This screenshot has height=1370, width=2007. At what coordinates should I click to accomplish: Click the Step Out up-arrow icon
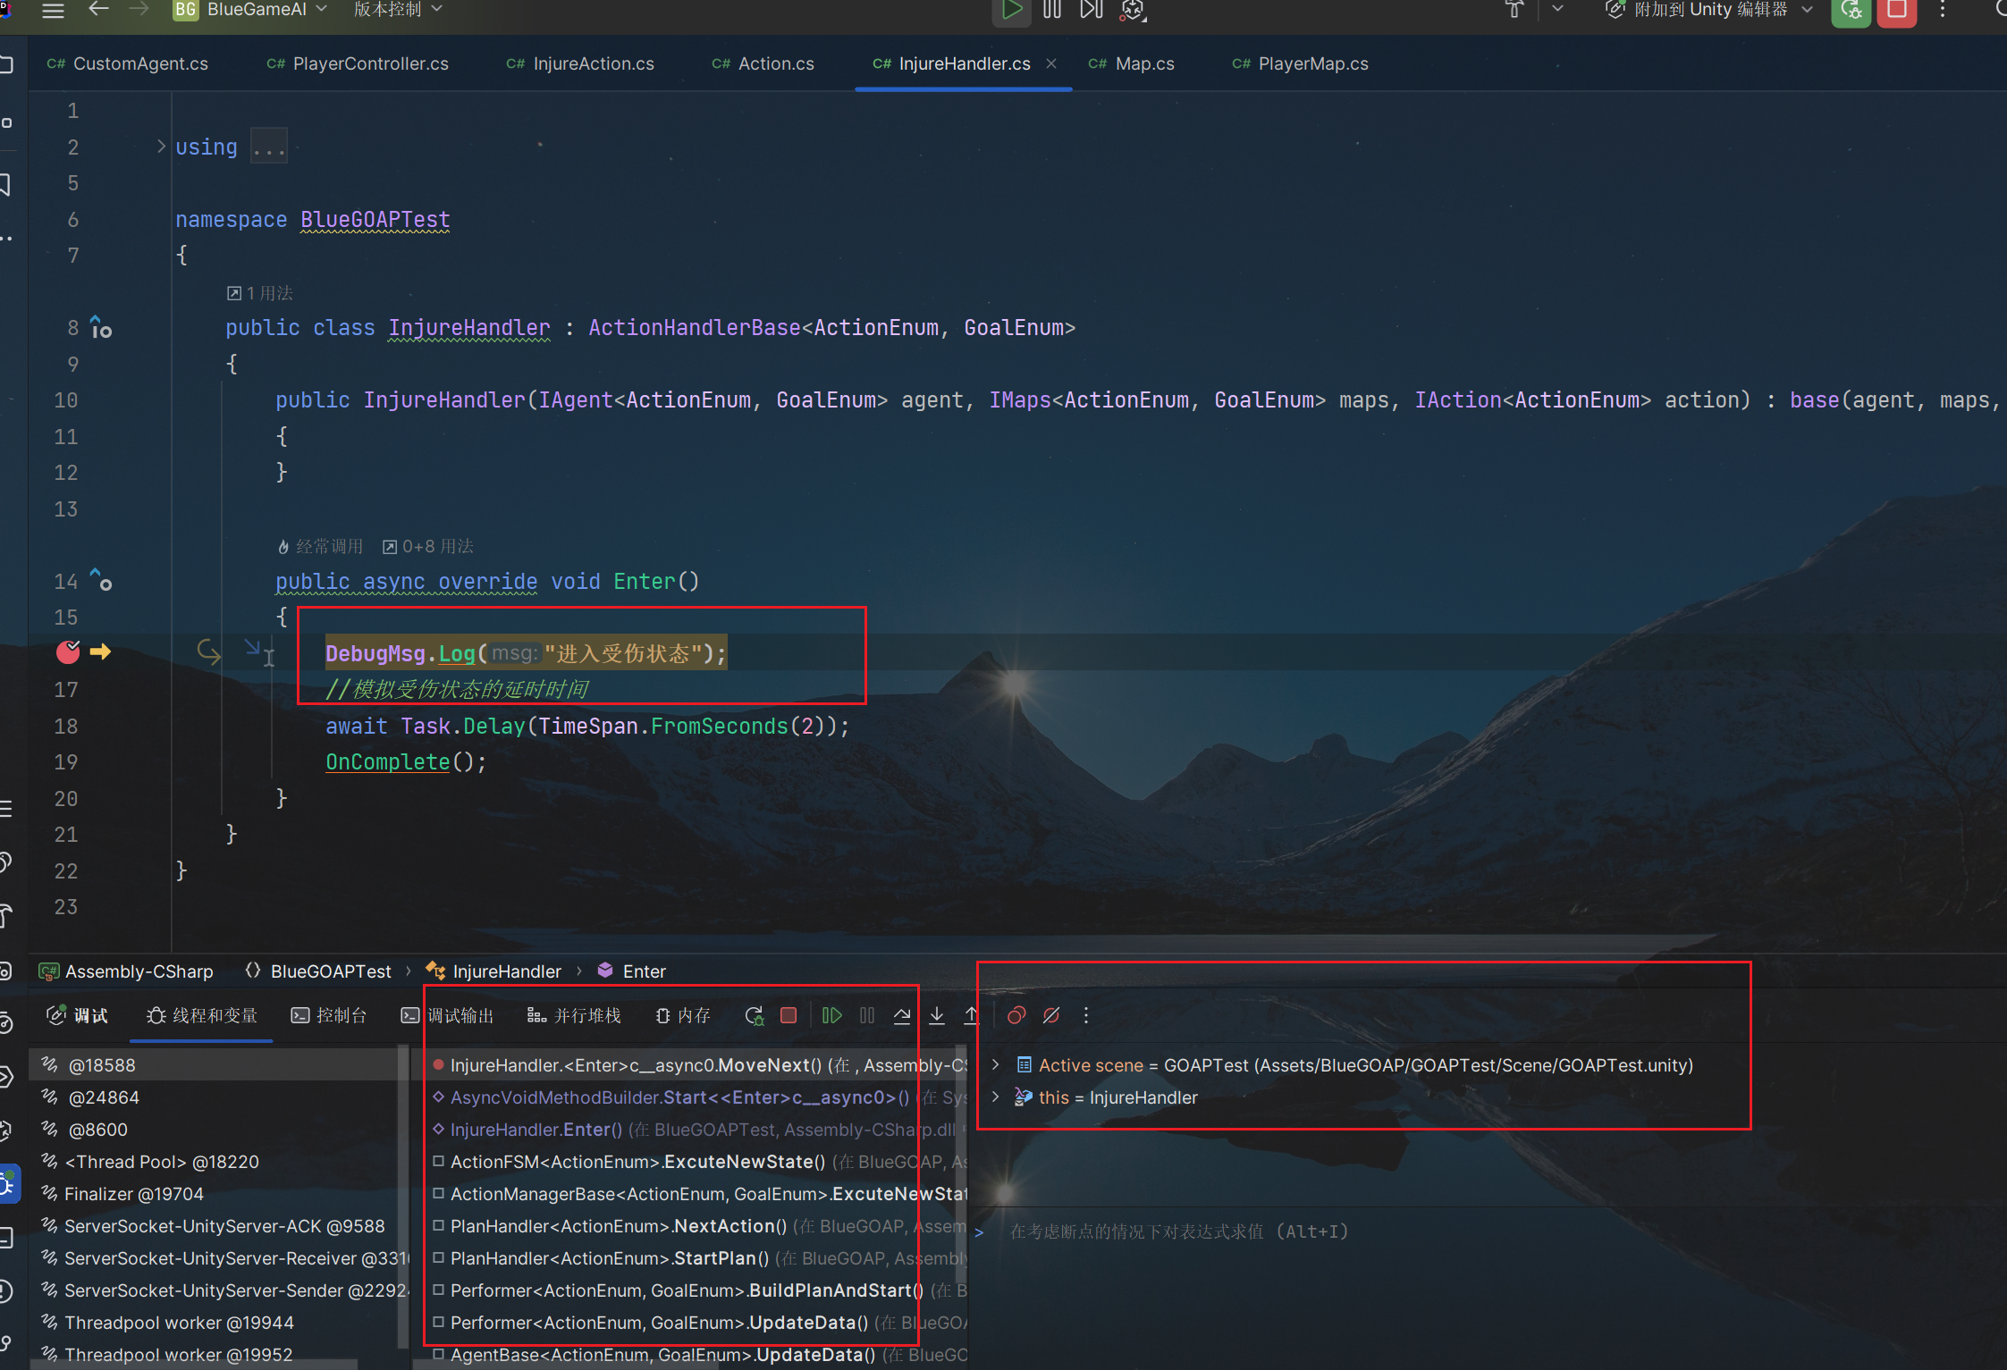tap(971, 1015)
